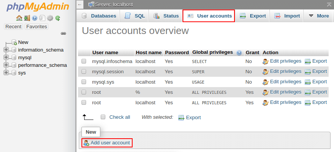334x152 pixels.
Task: Go to the Import tab
Action: (287, 16)
